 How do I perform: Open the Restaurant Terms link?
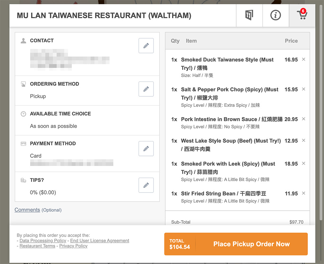point(37,246)
